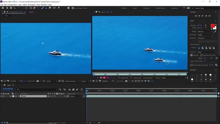220x124 pixels.
Task: Toggle the Aligned checkbox
Action: [191, 55]
